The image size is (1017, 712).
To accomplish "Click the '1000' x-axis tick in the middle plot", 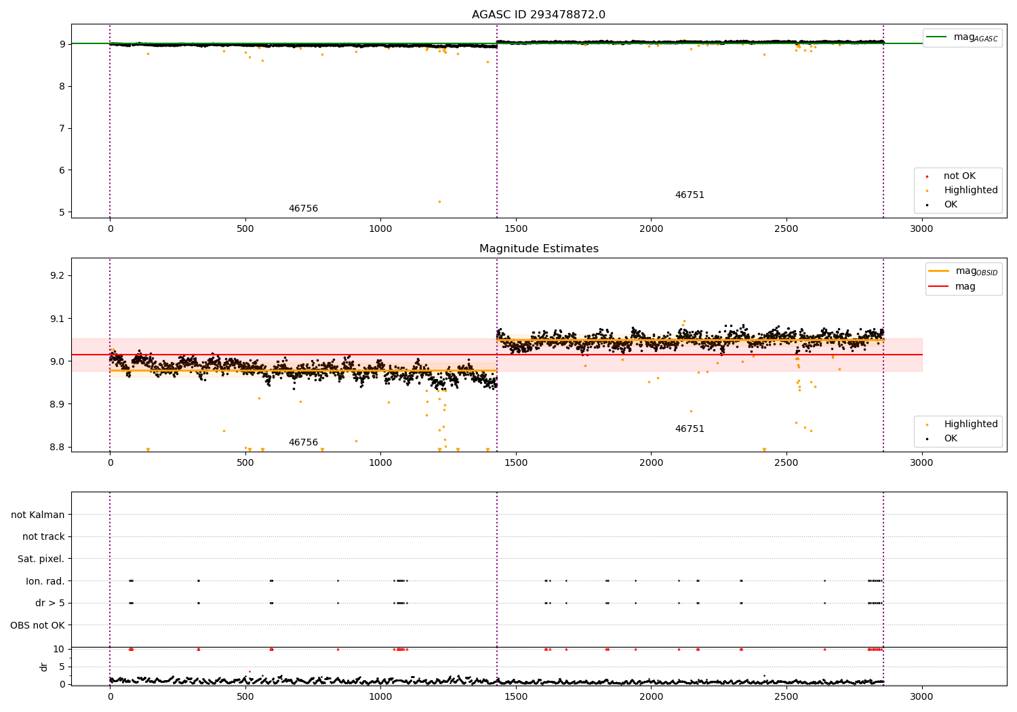I will (x=380, y=462).
